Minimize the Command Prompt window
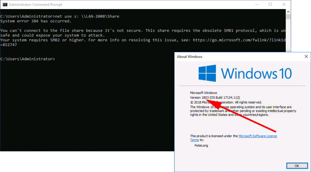The height and width of the screenshot is (172, 311). pos(256,5)
